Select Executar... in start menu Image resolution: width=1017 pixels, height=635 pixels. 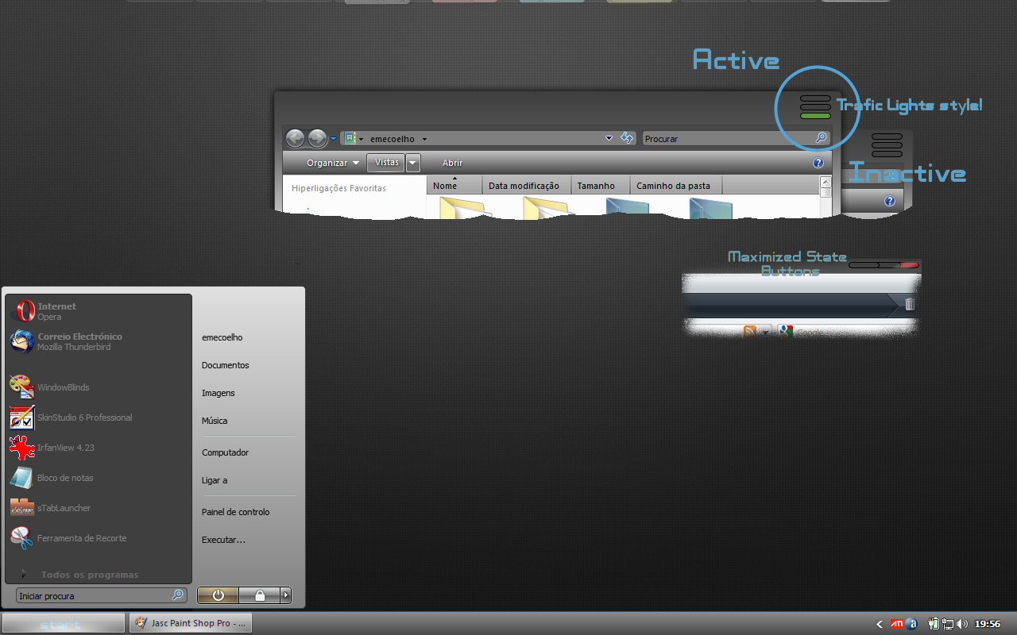(224, 540)
